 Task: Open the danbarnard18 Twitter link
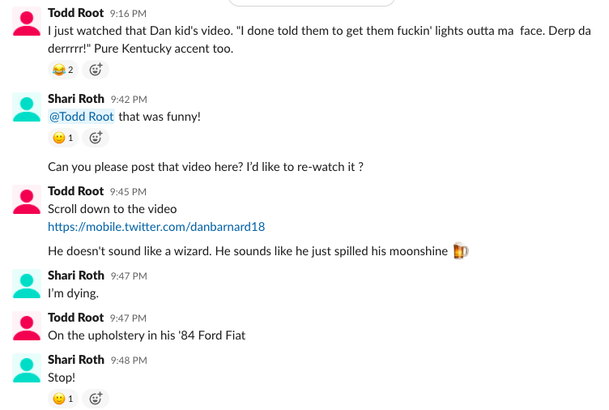156,227
